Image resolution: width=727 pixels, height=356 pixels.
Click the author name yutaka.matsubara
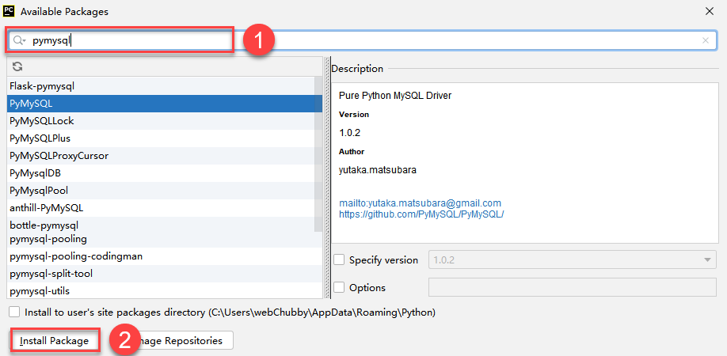click(378, 170)
